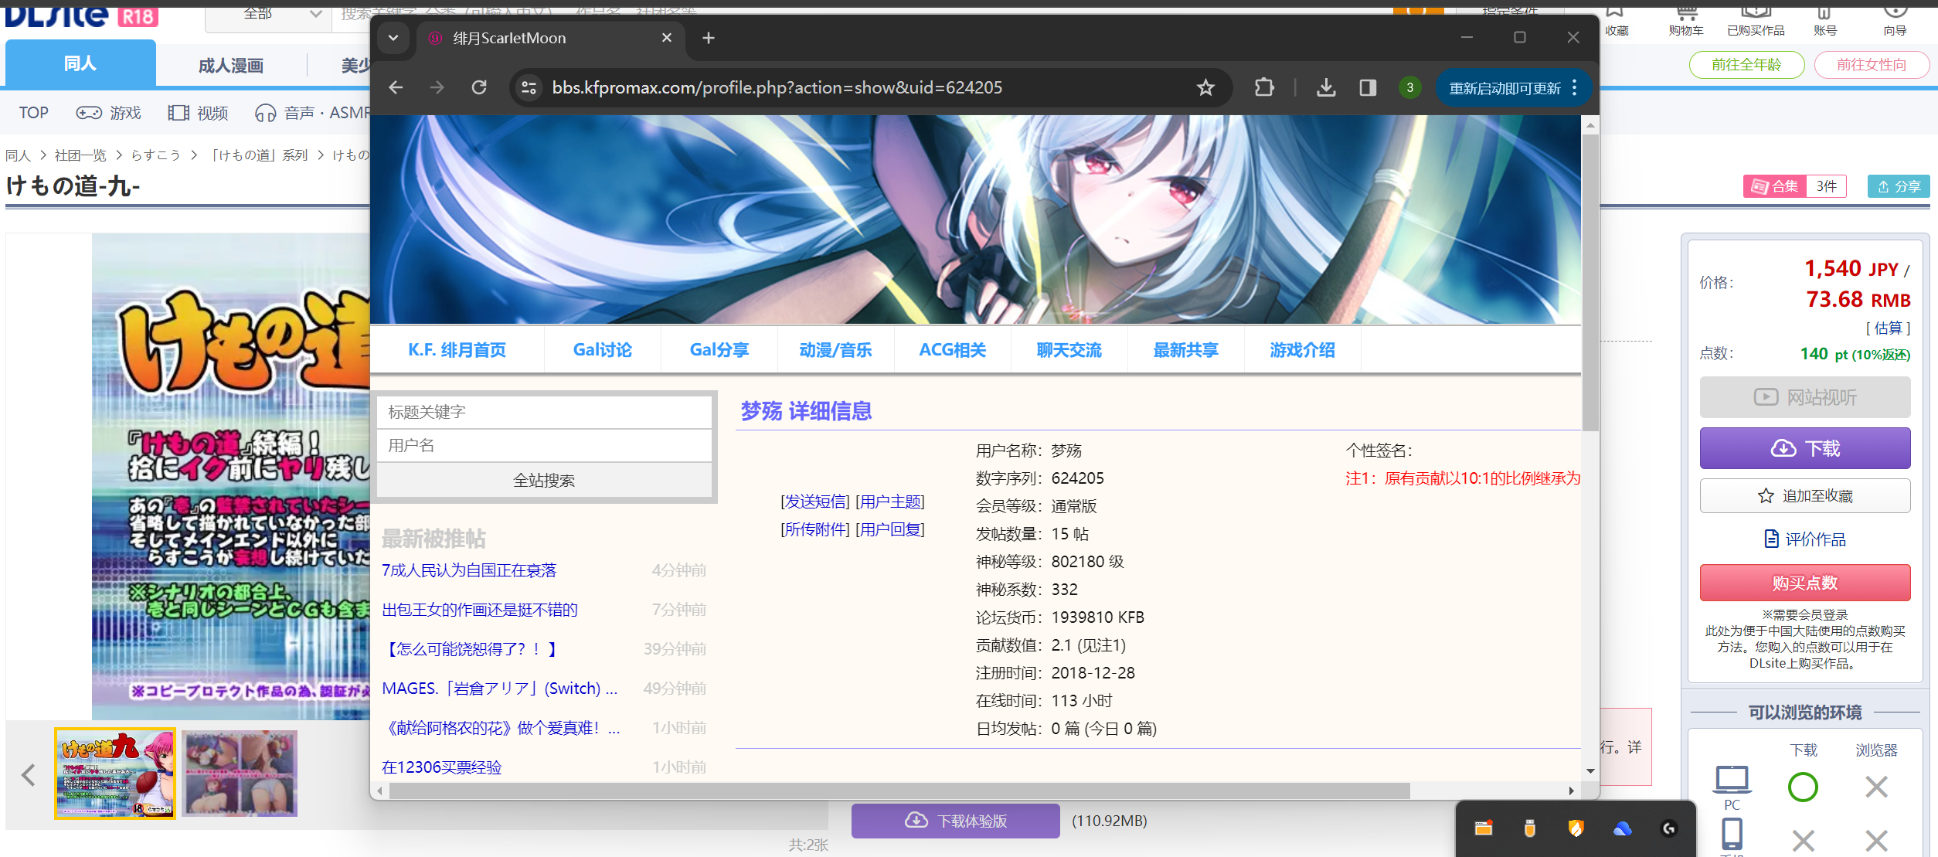Open the 动漫/音乐 navigation tab
The width and height of the screenshot is (1938, 857).
(x=835, y=350)
